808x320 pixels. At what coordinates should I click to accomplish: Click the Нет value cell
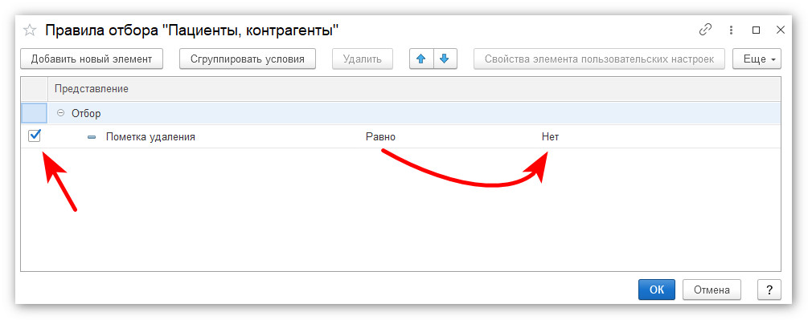point(550,137)
